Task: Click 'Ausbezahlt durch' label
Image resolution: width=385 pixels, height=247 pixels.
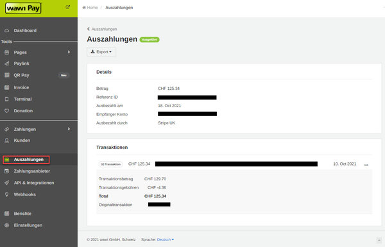Action: [112, 123]
